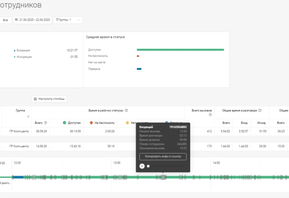
Task: Click the orange 'Нет на месте' status icon
Action: (127, 123)
